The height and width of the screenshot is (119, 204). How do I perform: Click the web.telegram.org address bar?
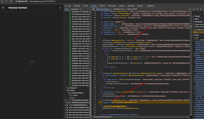coord(42,1)
